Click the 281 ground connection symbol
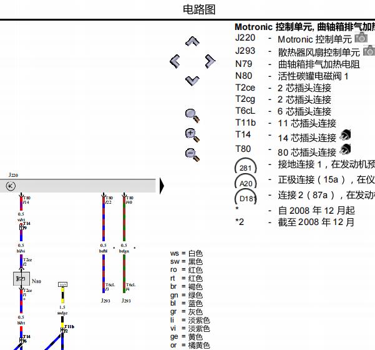The height and width of the screenshot is (350, 375). (246, 166)
